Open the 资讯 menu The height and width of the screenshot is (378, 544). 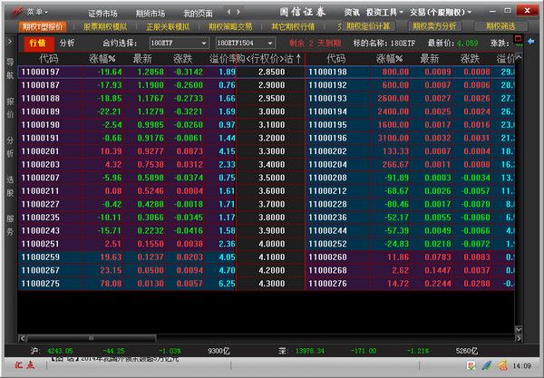click(352, 13)
